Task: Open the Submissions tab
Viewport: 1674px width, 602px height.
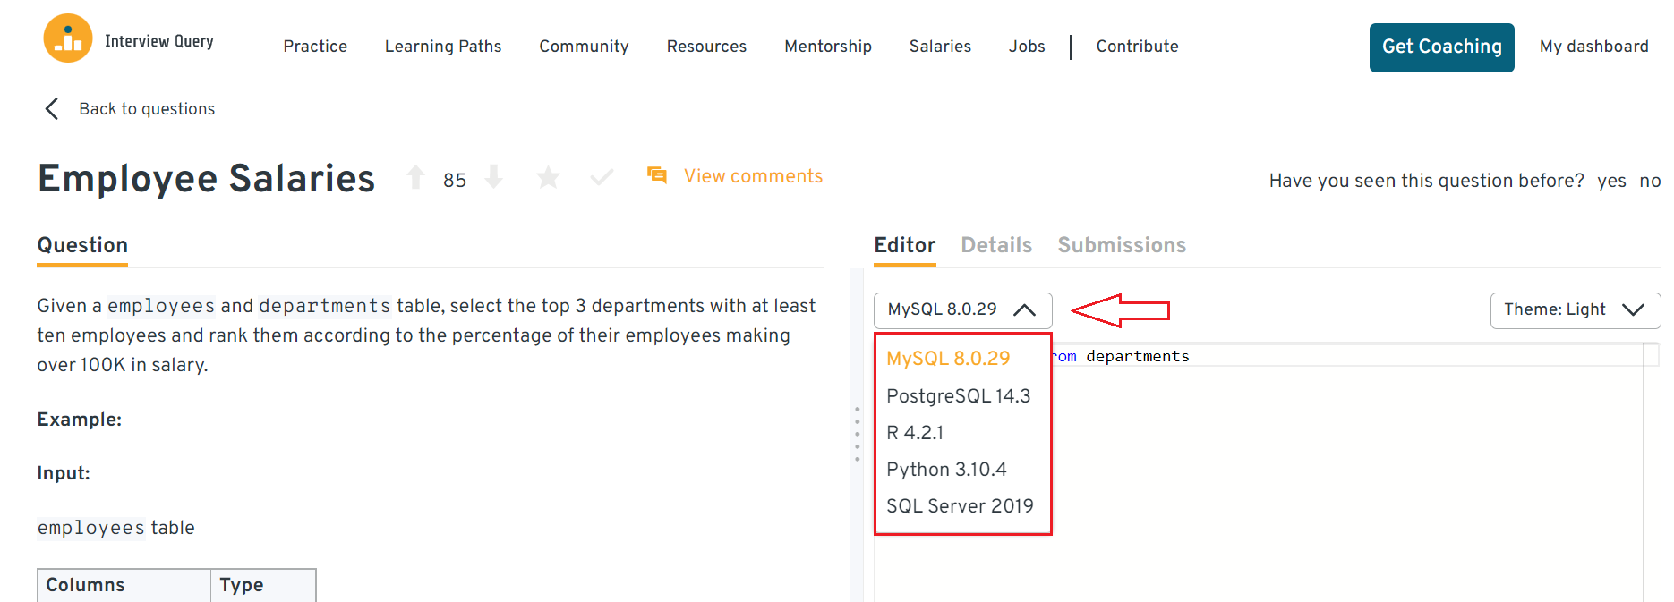Action: [1122, 245]
